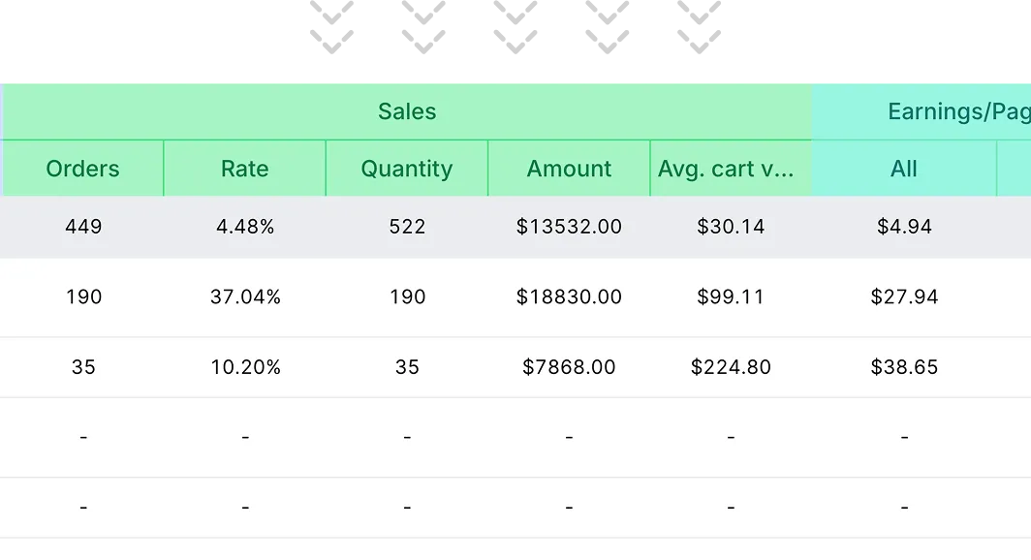Select the $224.80 average cart value cell
Viewport: 1031px width, 560px height.
[731, 367]
